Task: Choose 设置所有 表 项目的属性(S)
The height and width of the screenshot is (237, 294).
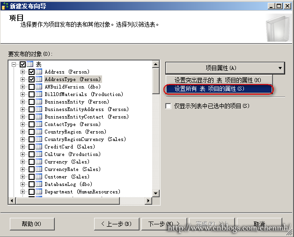Action: tap(217, 89)
